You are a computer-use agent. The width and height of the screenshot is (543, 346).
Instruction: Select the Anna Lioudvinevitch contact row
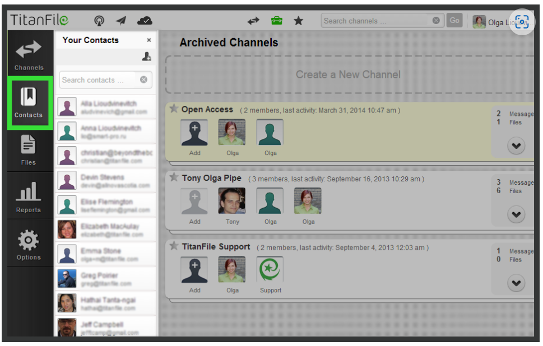(x=105, y=132)
